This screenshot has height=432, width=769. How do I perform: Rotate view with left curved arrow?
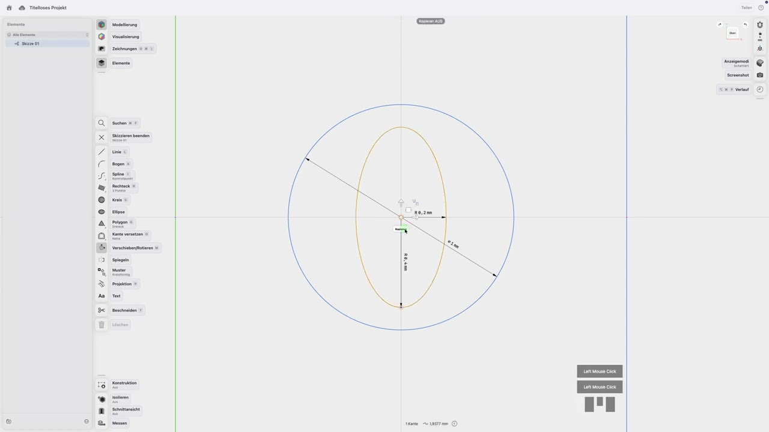(x=720, y=25)
